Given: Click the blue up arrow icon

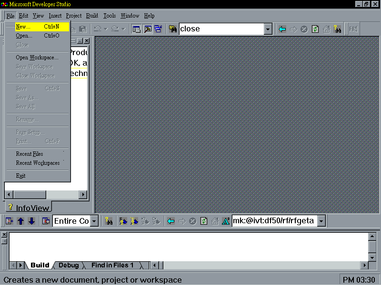Looking at the screenshot, I should (x=20, y=221).
